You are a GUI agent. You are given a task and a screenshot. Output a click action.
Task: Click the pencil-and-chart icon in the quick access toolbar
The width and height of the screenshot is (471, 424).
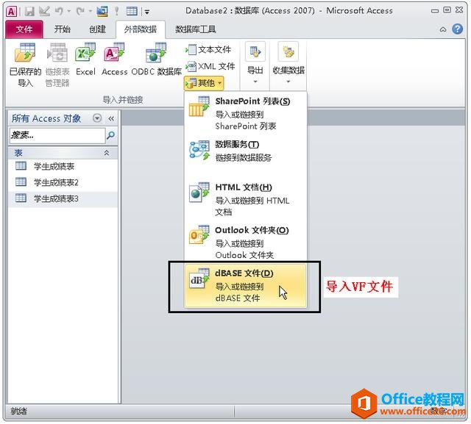pyautogui.click(x=44, y=12)
